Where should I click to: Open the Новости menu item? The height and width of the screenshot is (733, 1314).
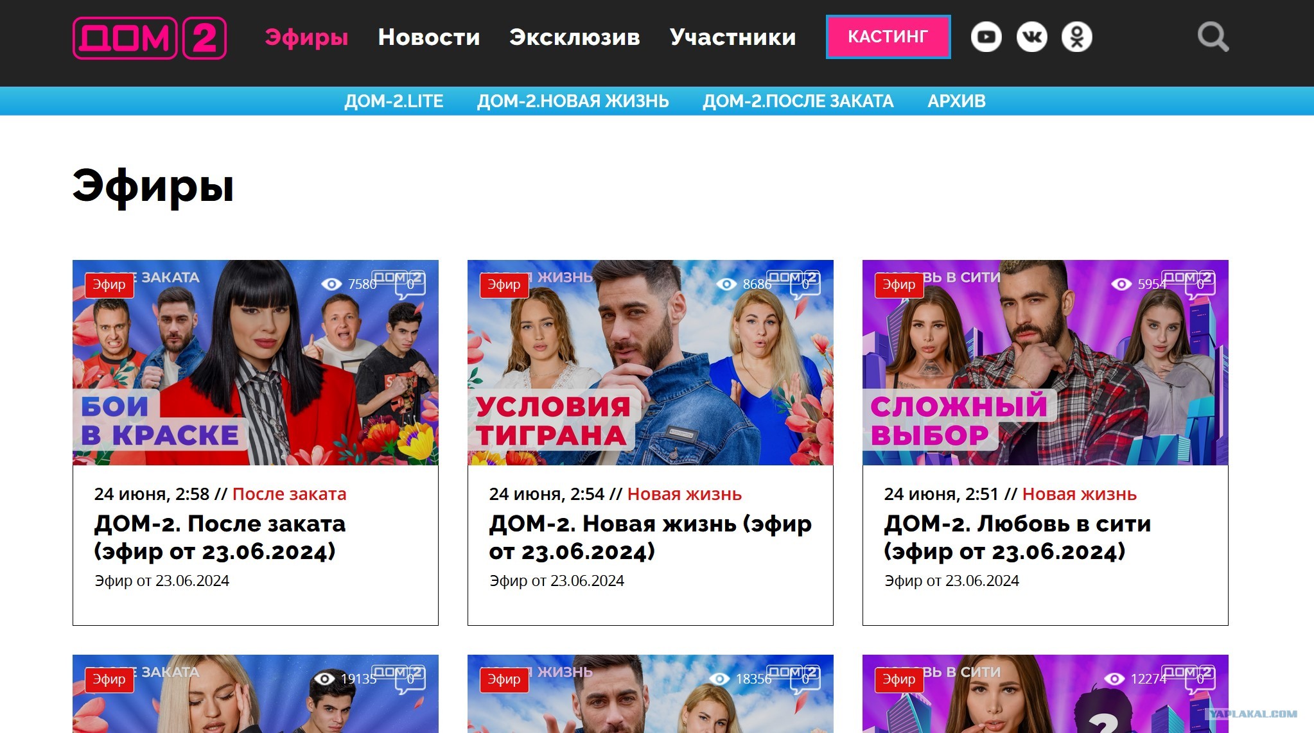coord(429,37)
